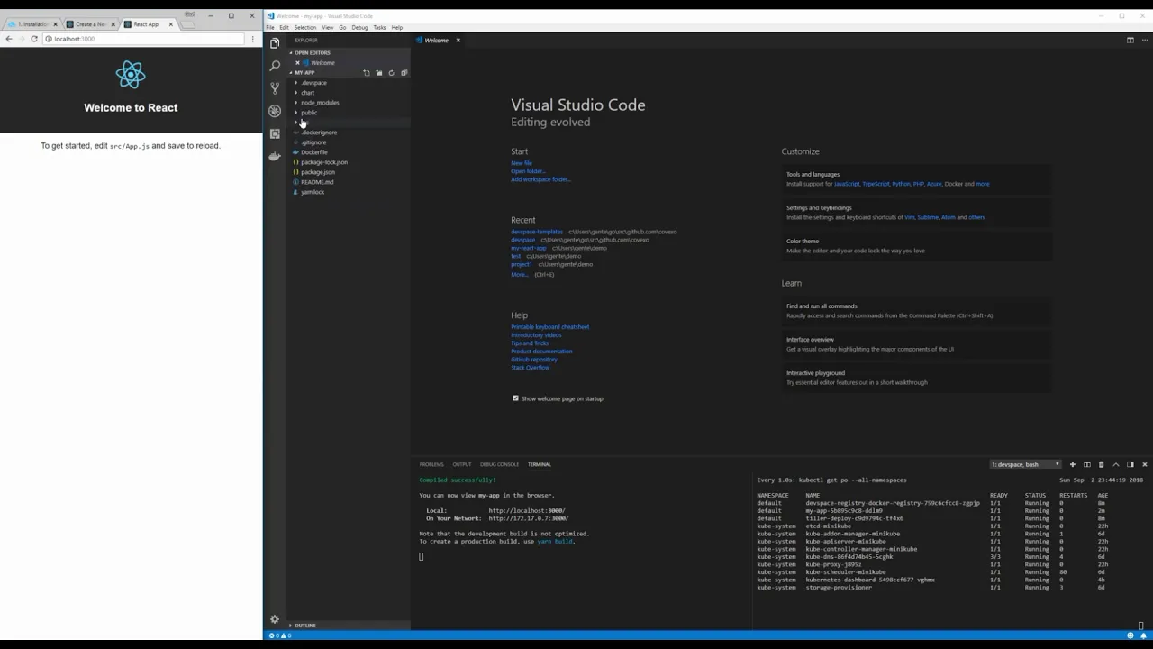Split the terminal panel
1153x649 pixels.
[x=1086, y=464]
